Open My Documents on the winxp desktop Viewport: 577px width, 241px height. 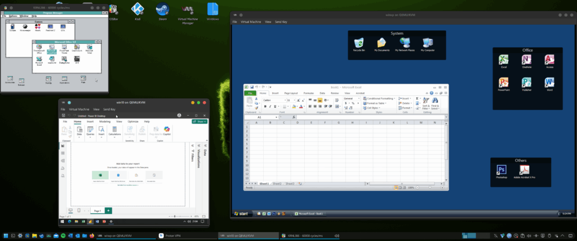pos(381,44)
